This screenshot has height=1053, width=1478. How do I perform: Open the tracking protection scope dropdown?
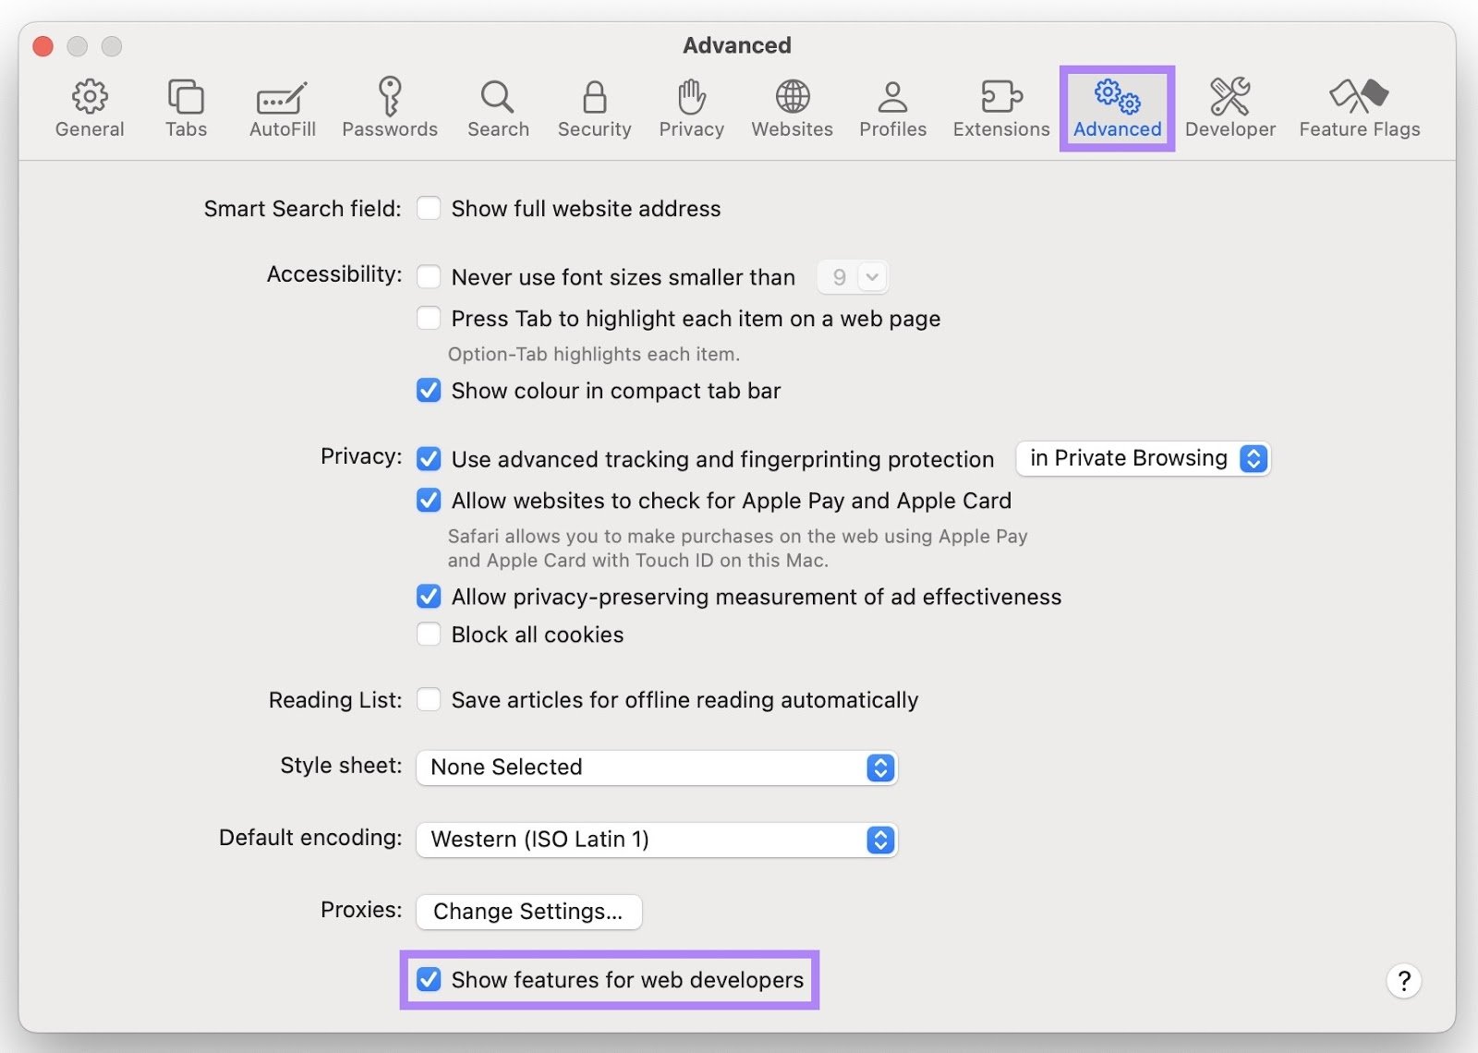coord(1142,458)
